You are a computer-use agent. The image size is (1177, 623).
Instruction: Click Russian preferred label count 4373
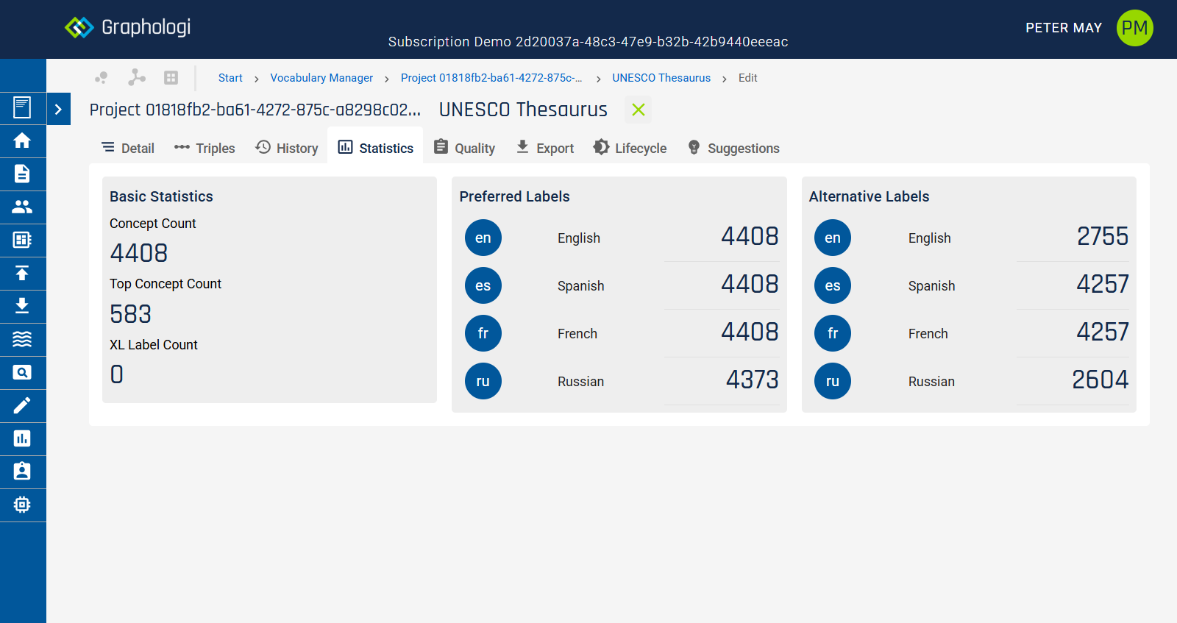tap(752, 380)
